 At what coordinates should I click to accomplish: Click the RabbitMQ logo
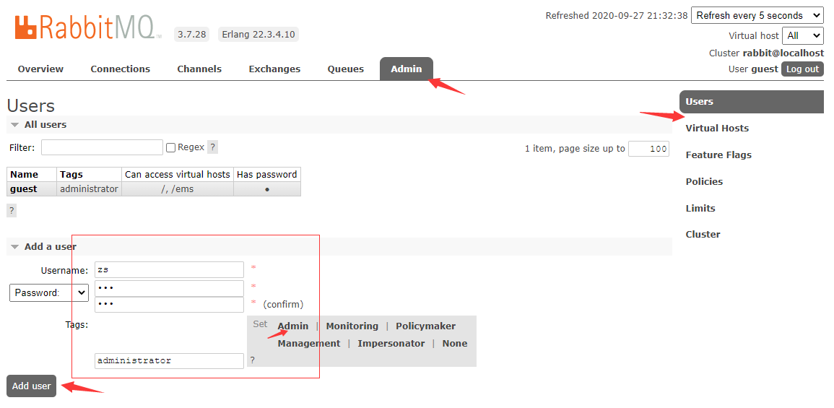[88, 27]
